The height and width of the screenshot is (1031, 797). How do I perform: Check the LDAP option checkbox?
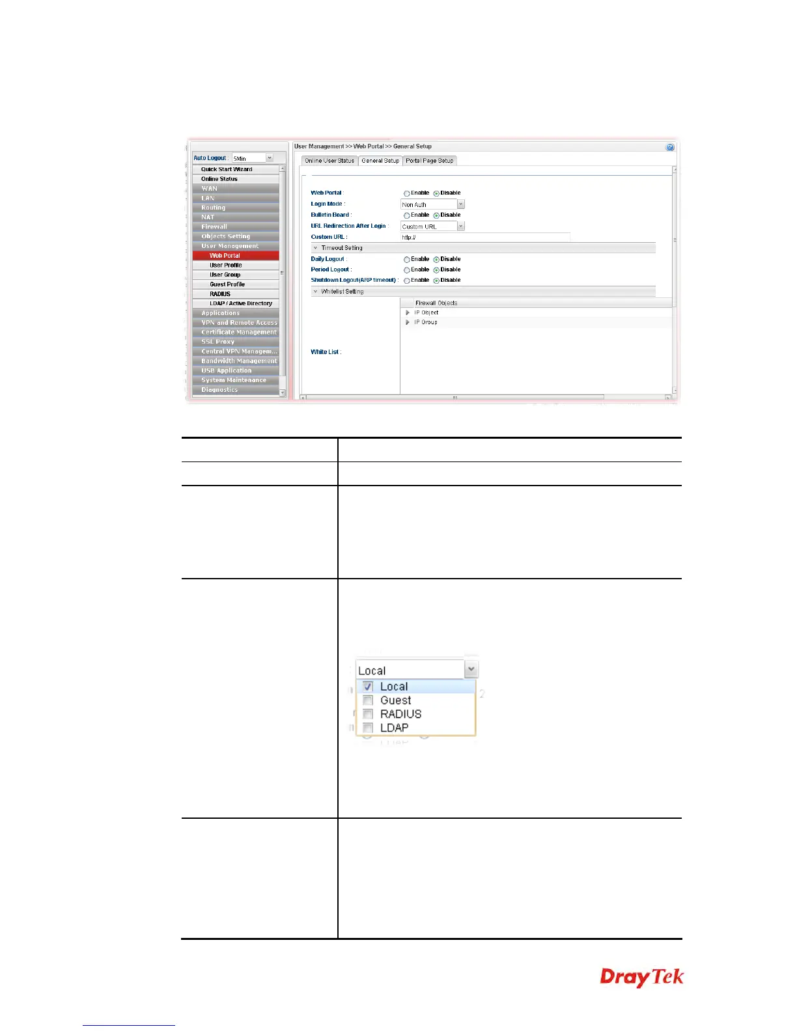(x=368, y=728)
